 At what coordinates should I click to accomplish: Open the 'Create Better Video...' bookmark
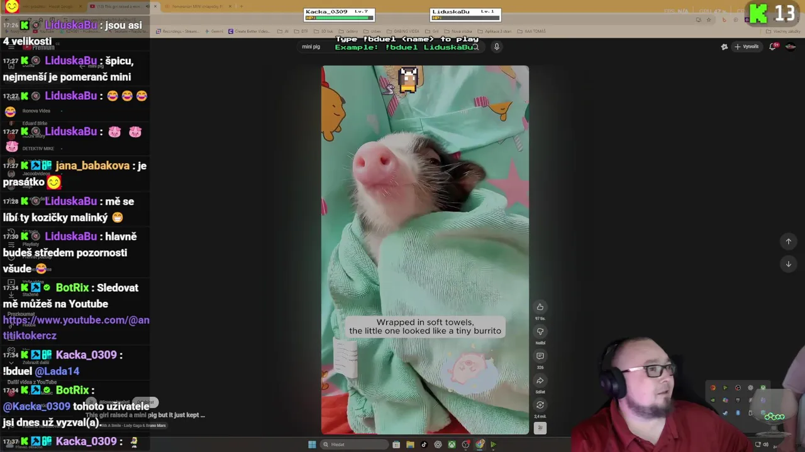click(x=250, y=31)
